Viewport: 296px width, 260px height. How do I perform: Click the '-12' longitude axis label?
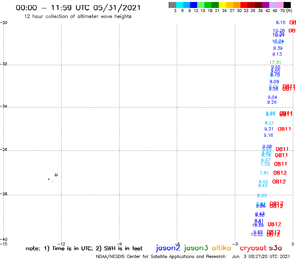(61, 244)
